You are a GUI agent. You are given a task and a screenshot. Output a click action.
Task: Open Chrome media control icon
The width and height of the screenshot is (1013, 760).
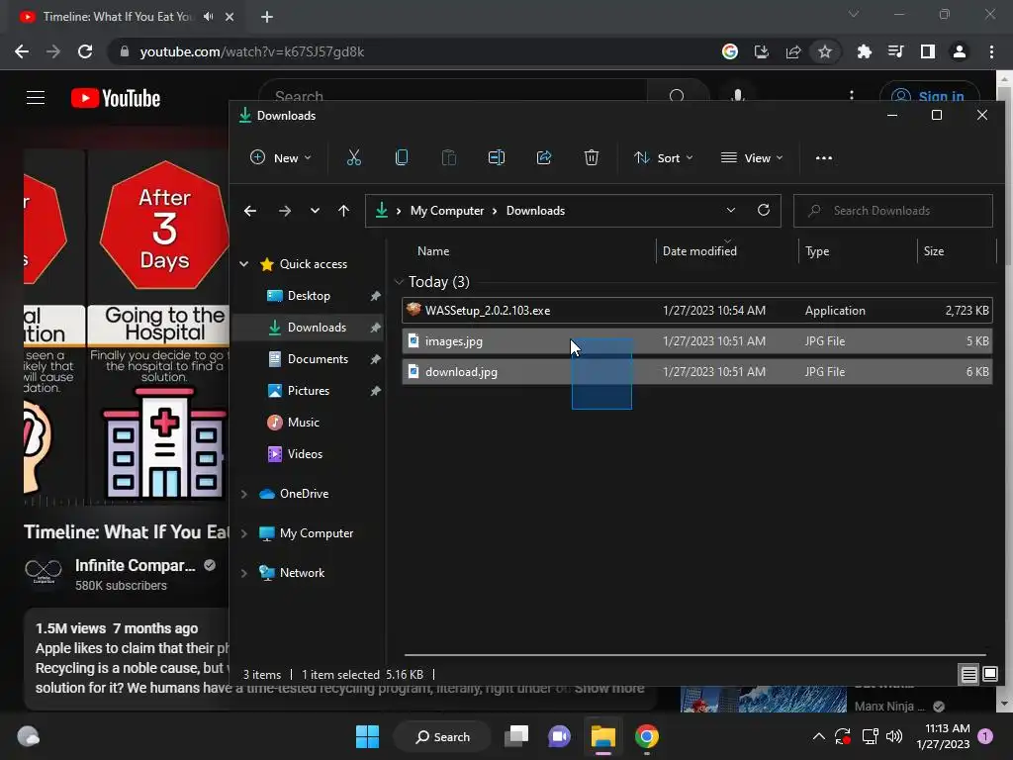pyautogui.click(x=895, y=51)
